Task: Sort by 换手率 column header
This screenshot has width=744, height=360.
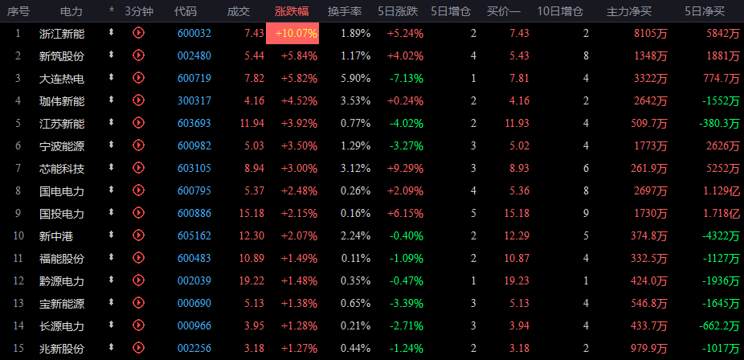Action: coord(345,11)
